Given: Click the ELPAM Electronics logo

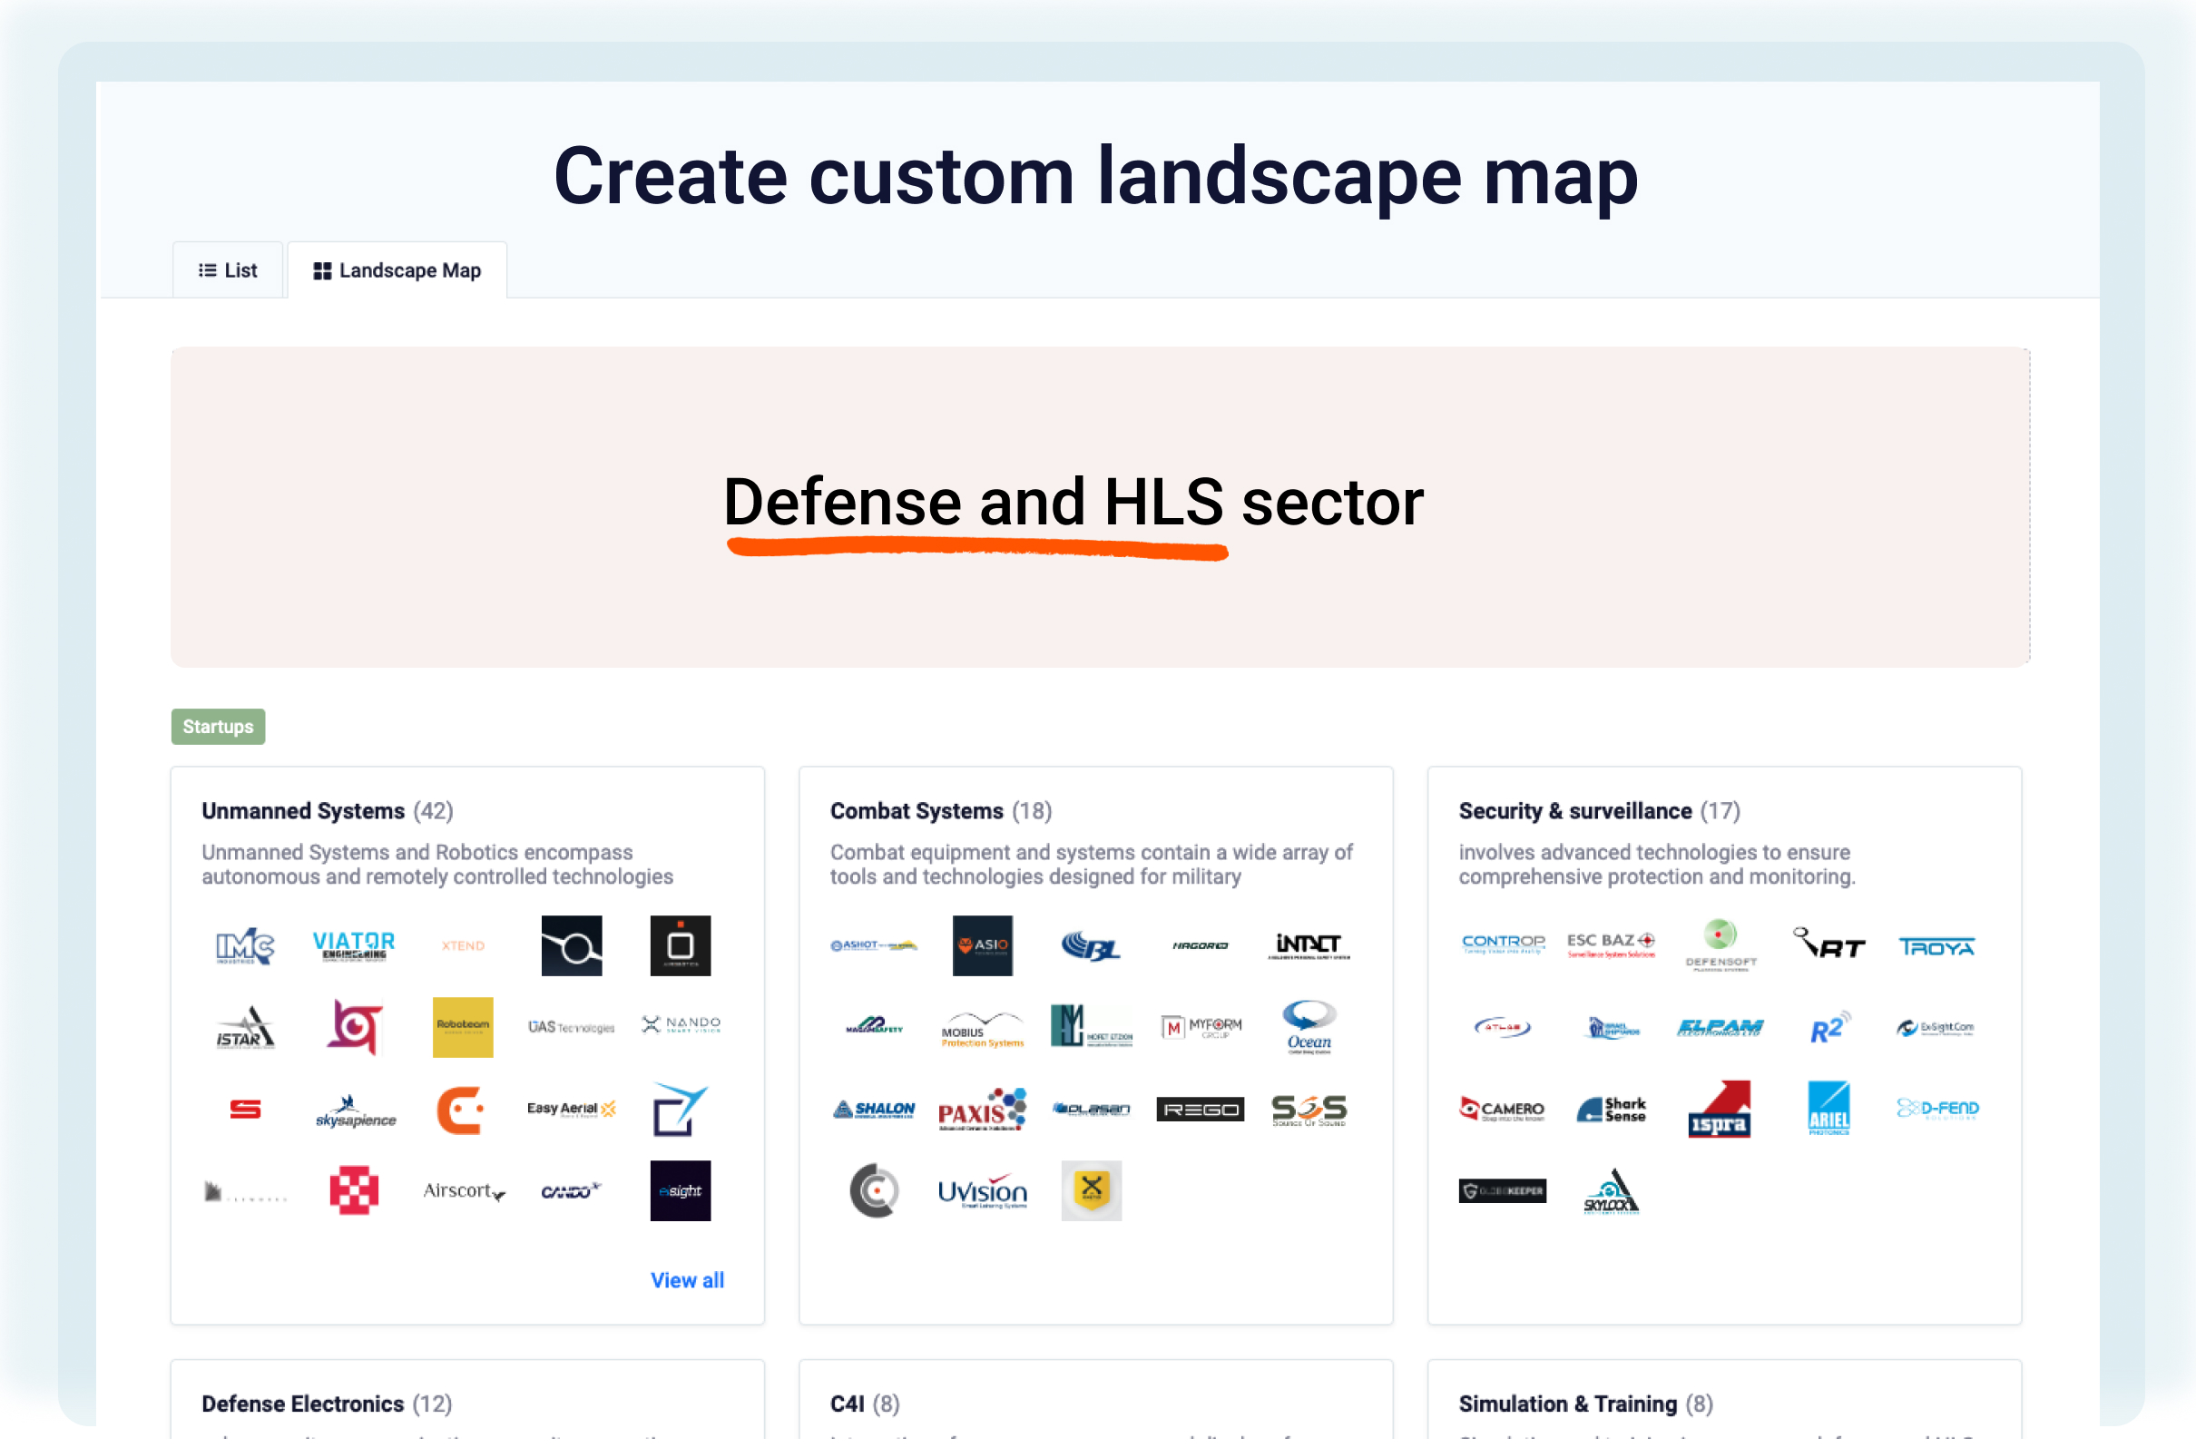Looking at the screenshot, I should 1721,1029.
